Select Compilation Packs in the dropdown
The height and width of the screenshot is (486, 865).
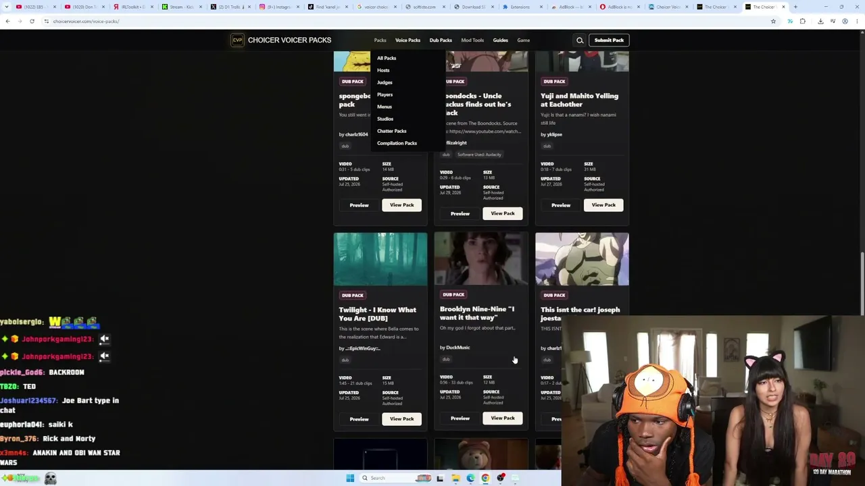pyautogui.click(x=397, y=143)
